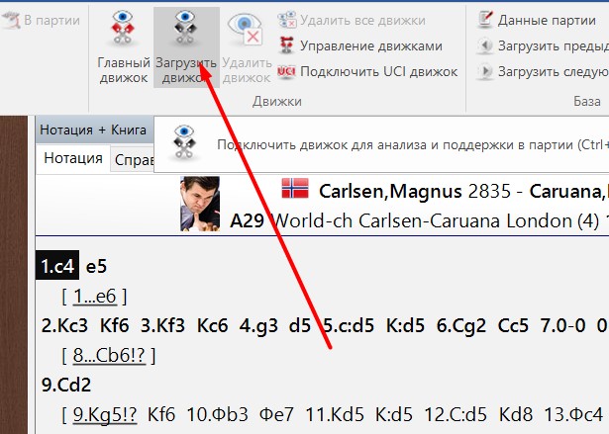This screenshot has height=434, width=609.
Task: Jump to variation 8...Cb6!?
Action: coord(109,355)
